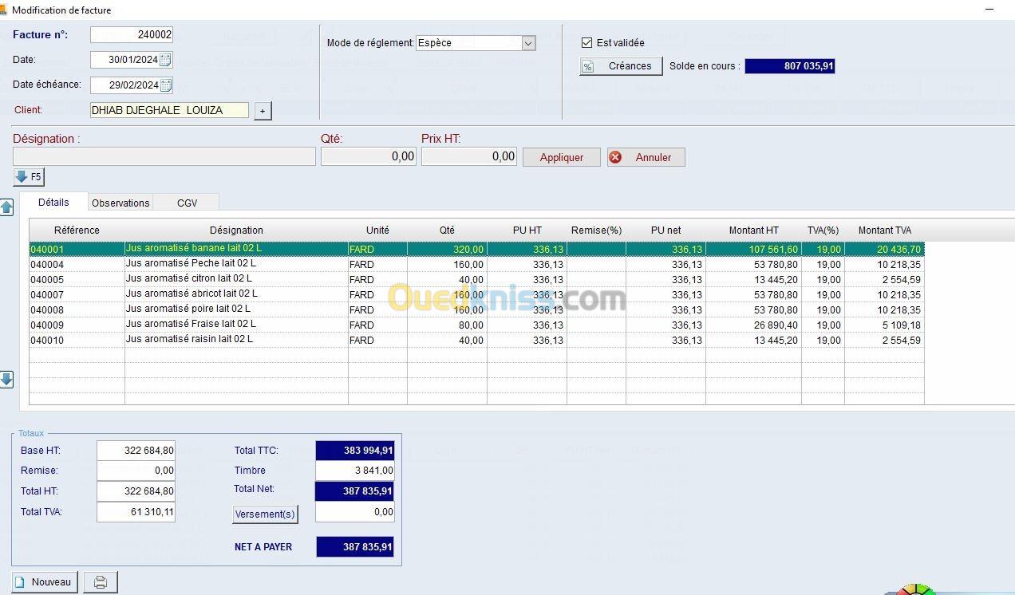Image resolution: width=1015 pixels, height=595 pixels.
Task: Click the printer icon button
Action: (101, 582)
